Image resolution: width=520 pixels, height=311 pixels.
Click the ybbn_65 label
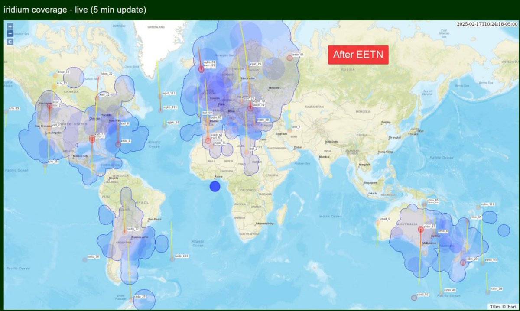[476, 217]
